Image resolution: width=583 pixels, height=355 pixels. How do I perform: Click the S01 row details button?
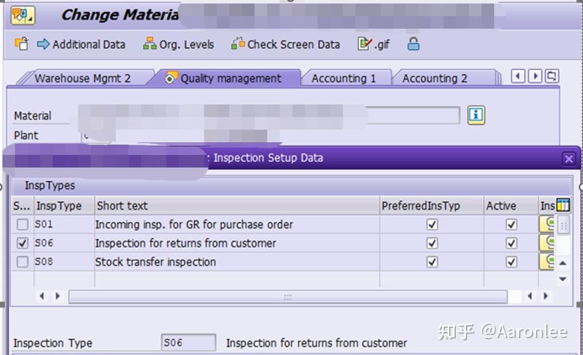pyautogui.click(x=547, y=225)
